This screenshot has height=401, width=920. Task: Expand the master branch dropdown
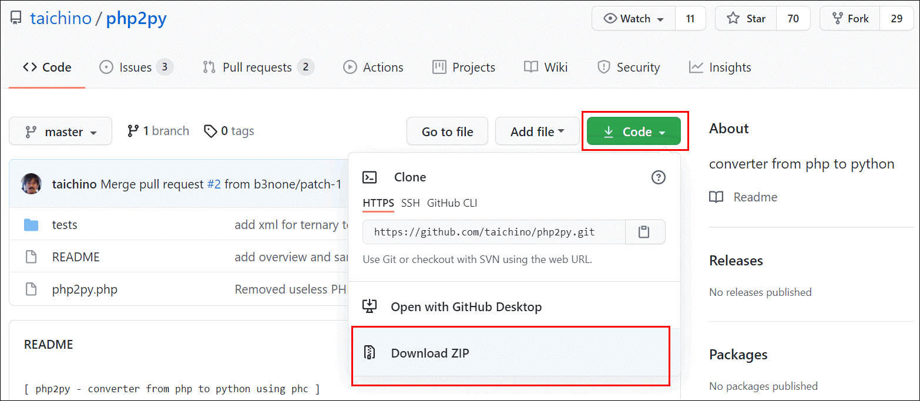[61, 132]
